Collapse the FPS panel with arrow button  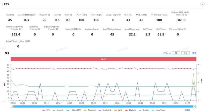pyautogui.click(x=202, y=4)
